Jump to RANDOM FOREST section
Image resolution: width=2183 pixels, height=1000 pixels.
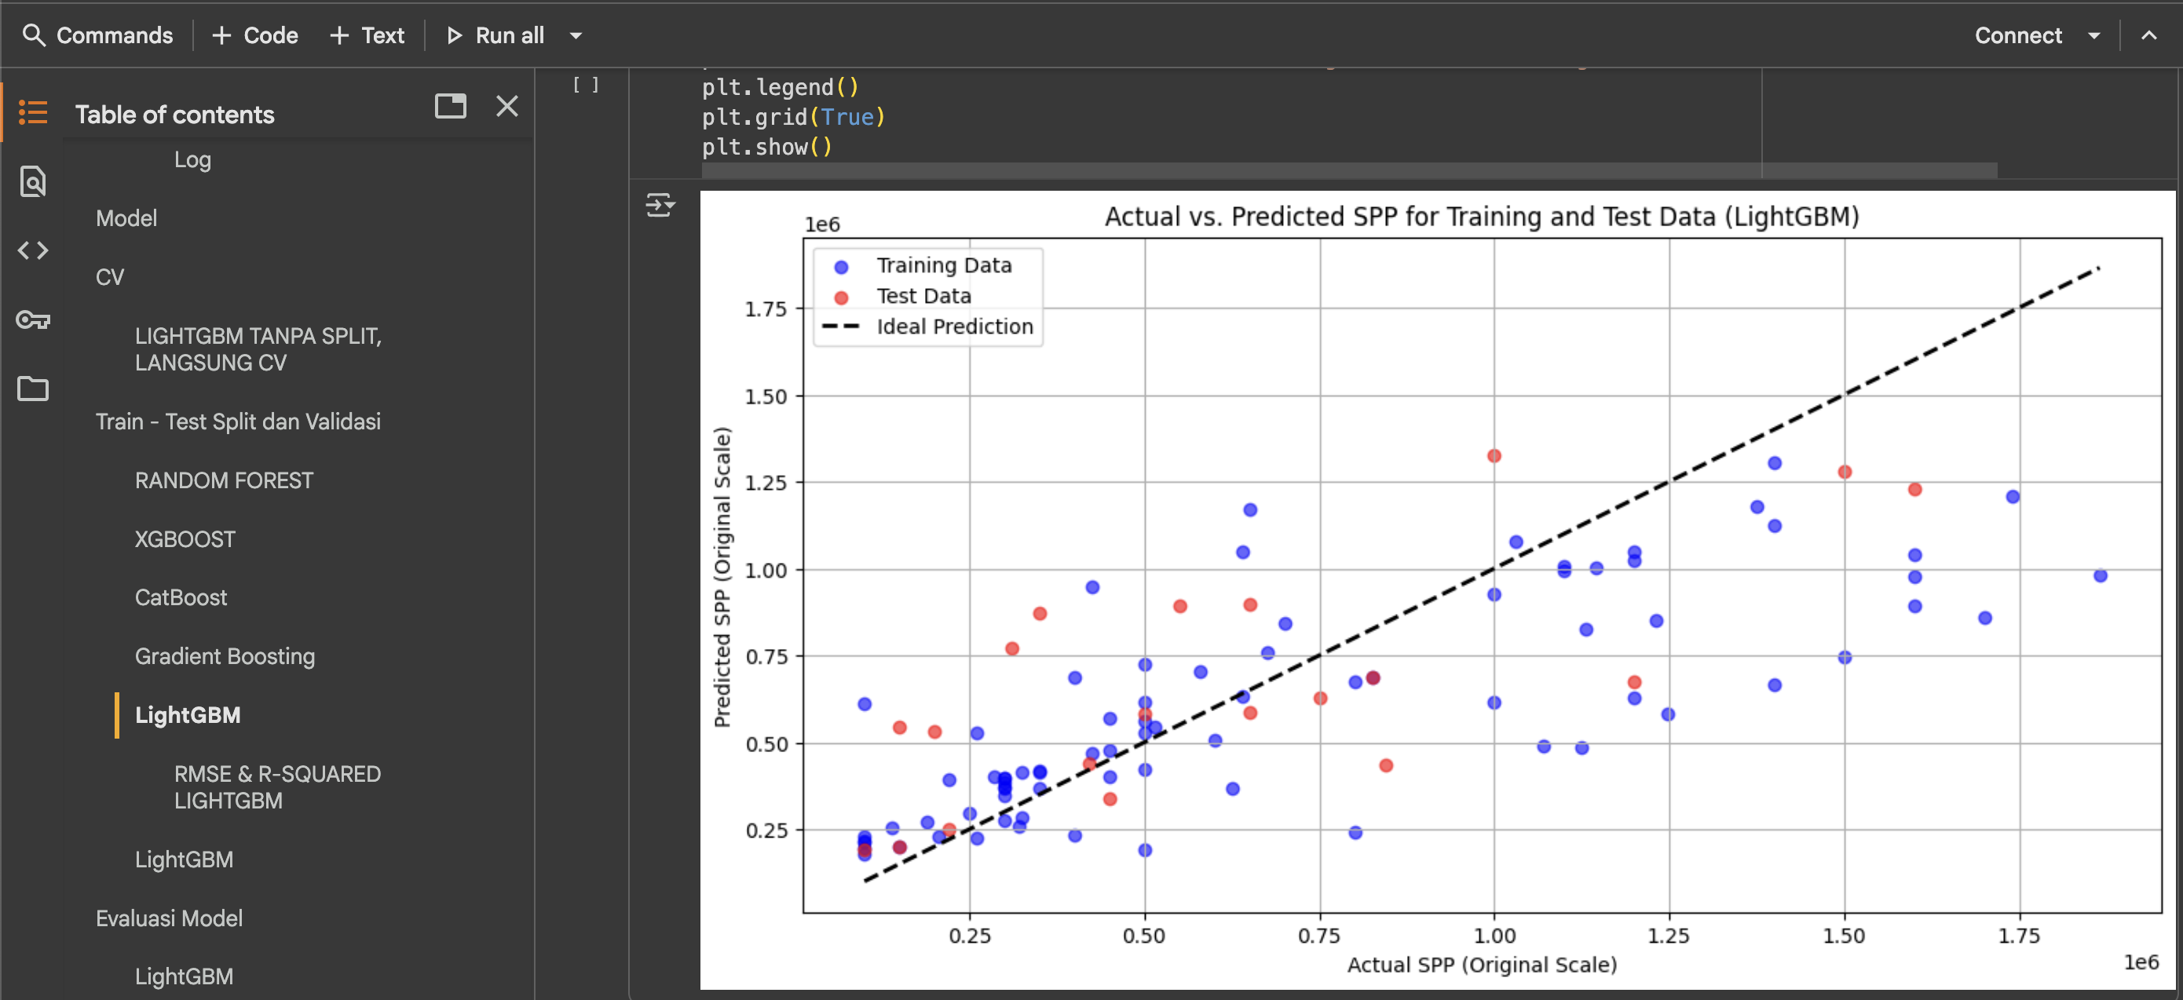point(224,480)
